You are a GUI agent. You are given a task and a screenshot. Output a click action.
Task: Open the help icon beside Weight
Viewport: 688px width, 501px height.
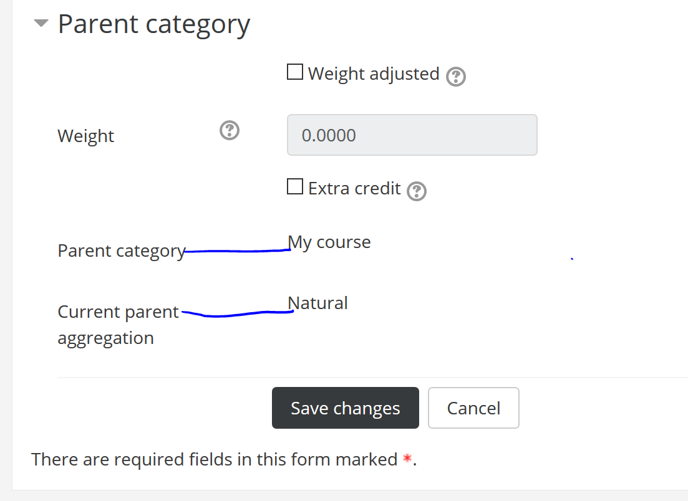(230, 131)
